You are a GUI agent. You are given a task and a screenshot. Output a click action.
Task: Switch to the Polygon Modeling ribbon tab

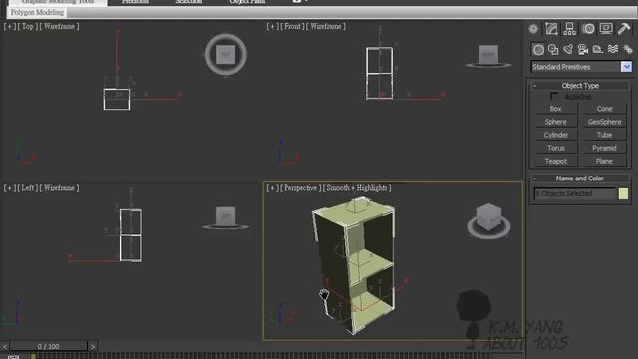(37, 13)
